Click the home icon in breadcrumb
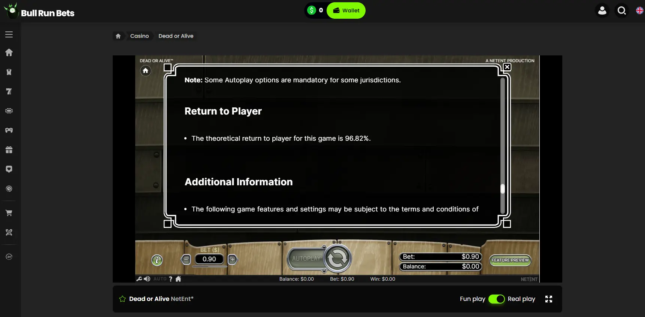 pos(118,36)
